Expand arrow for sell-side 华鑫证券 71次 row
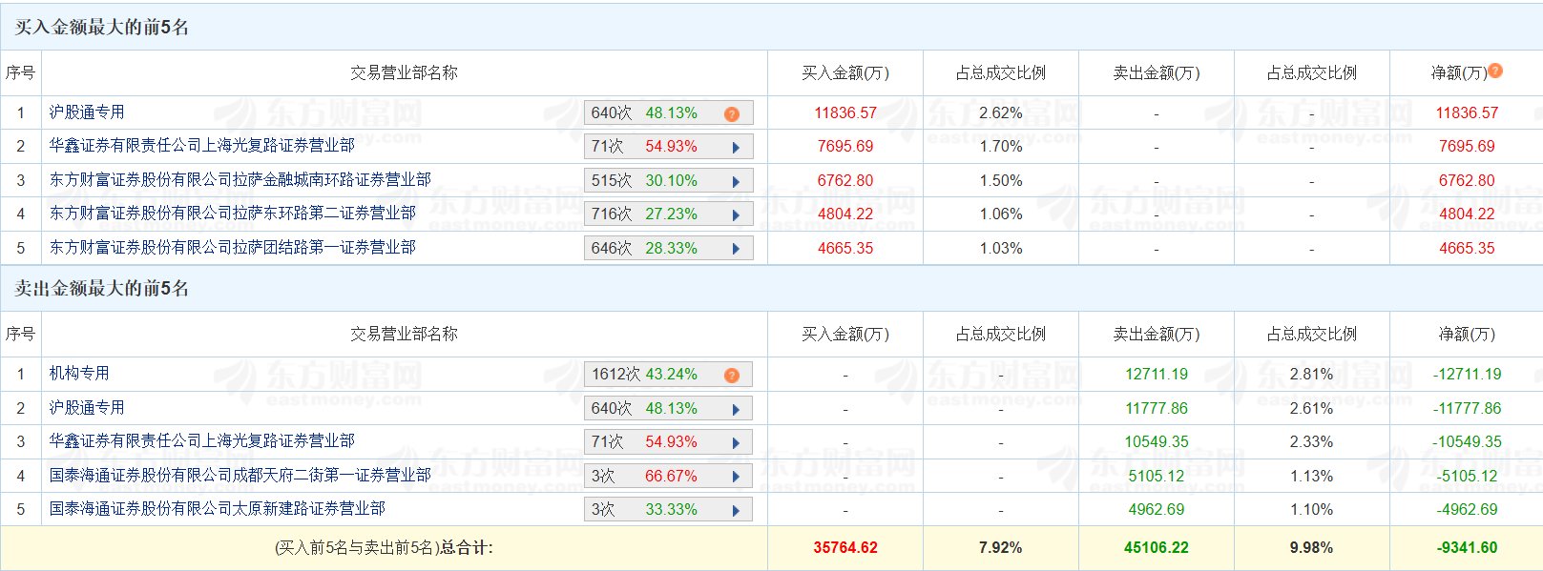1543x571 pixels. 736,443
